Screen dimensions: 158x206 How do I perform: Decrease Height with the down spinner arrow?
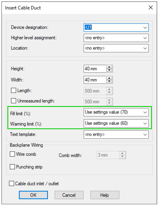(x=109, y=70)
